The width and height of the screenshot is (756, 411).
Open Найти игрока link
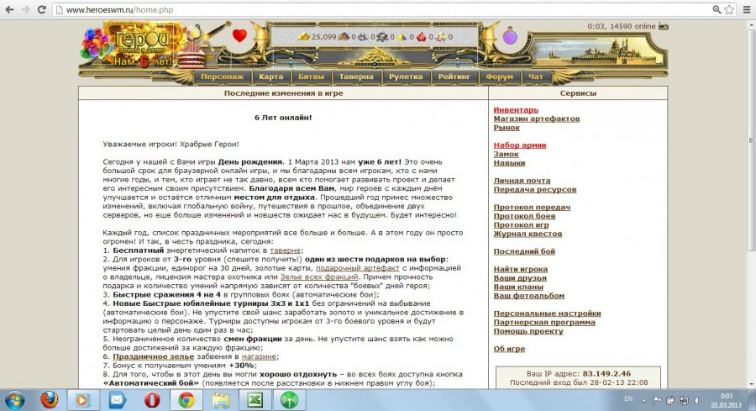(x=520, y=269)
